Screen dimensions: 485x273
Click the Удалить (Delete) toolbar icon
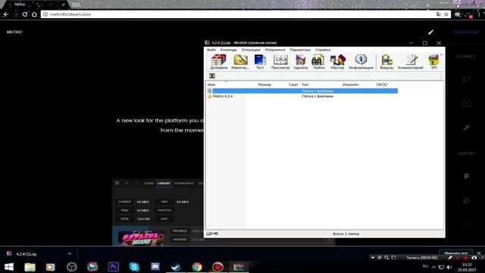pyautogui.click(x=301, y=61)
